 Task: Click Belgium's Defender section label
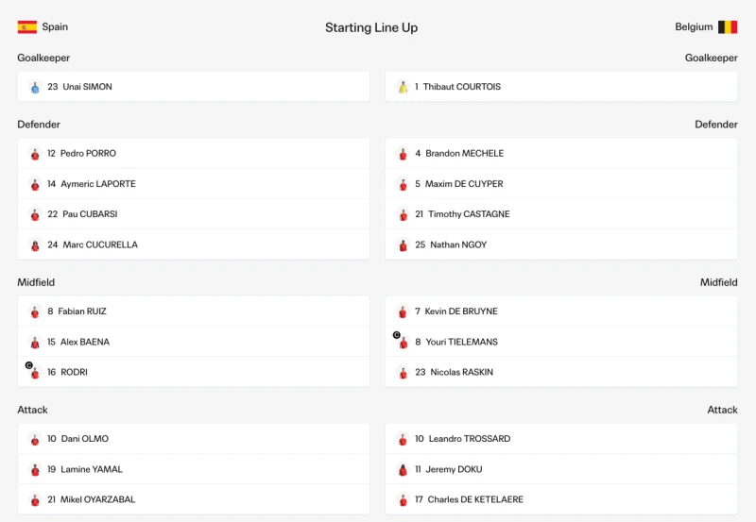coord(716,125)
